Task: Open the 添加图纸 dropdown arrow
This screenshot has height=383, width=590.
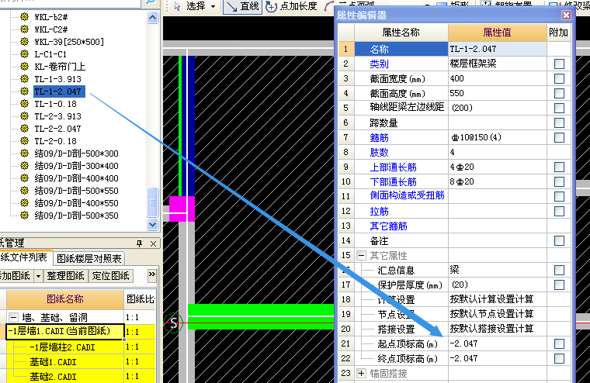Action: click(x=38, y=276)
